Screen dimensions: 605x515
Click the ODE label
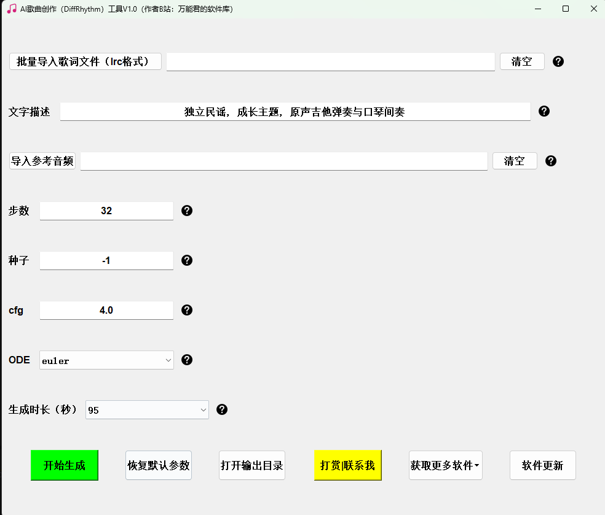pyautogui.click(x=19, y=360)
